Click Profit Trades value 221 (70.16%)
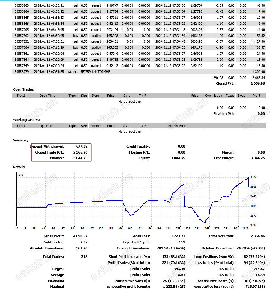Viewport: 270px width, 289px height. [x=174, y=263]
